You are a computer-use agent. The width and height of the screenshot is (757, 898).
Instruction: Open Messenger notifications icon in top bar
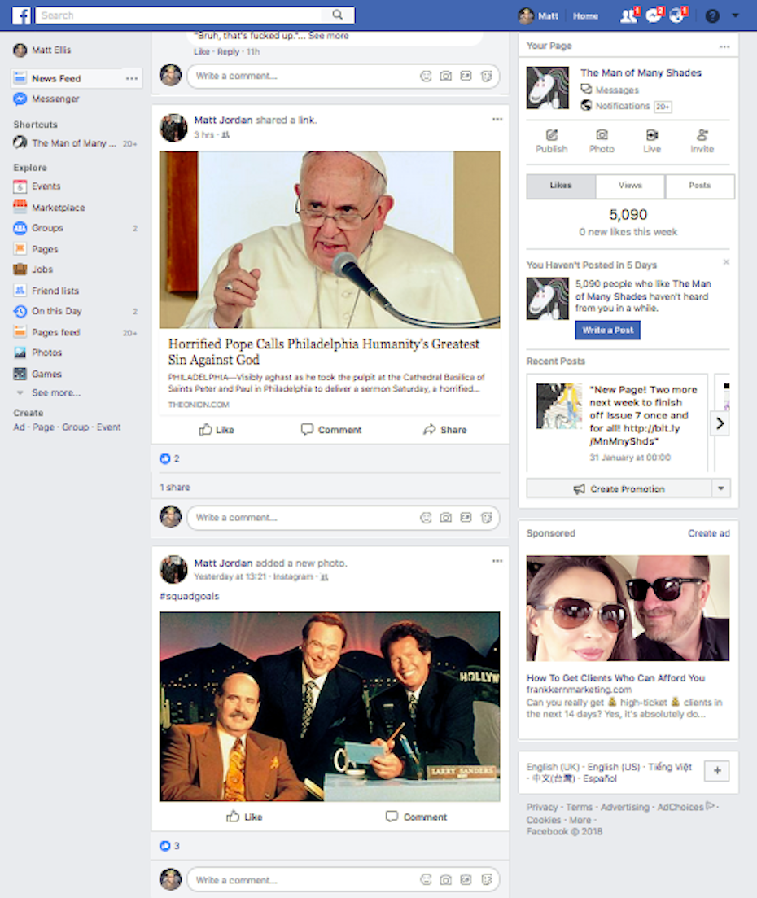653,16
